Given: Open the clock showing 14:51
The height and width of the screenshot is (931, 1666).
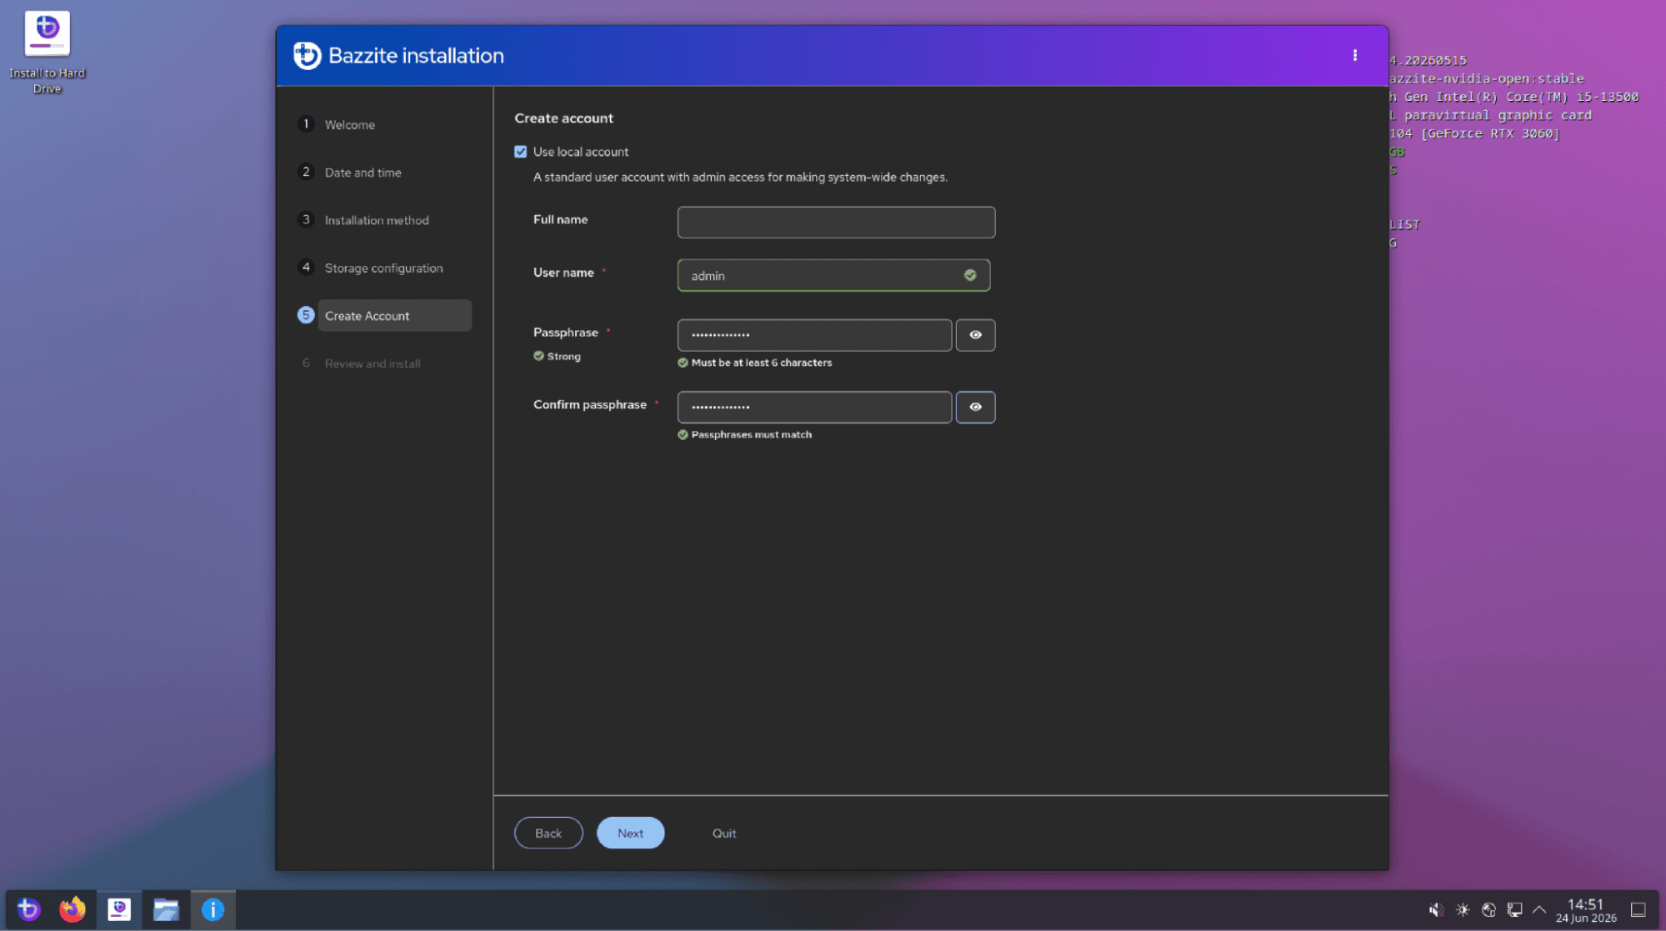Looking at the screenshot, I should click(x=1586, y=910).
